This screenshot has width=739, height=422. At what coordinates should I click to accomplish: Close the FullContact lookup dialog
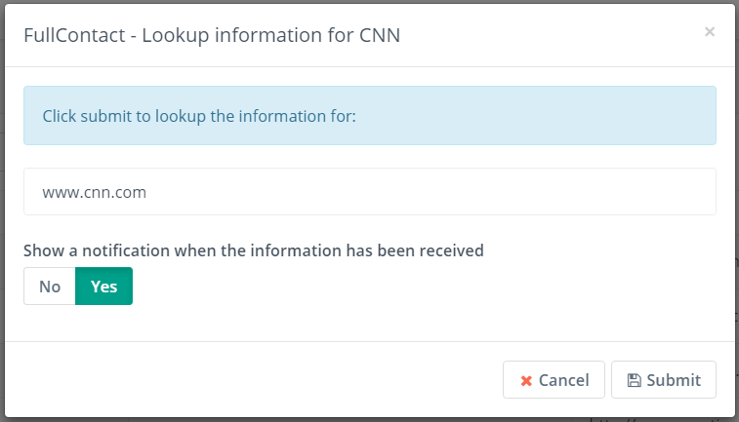(710, 32)
